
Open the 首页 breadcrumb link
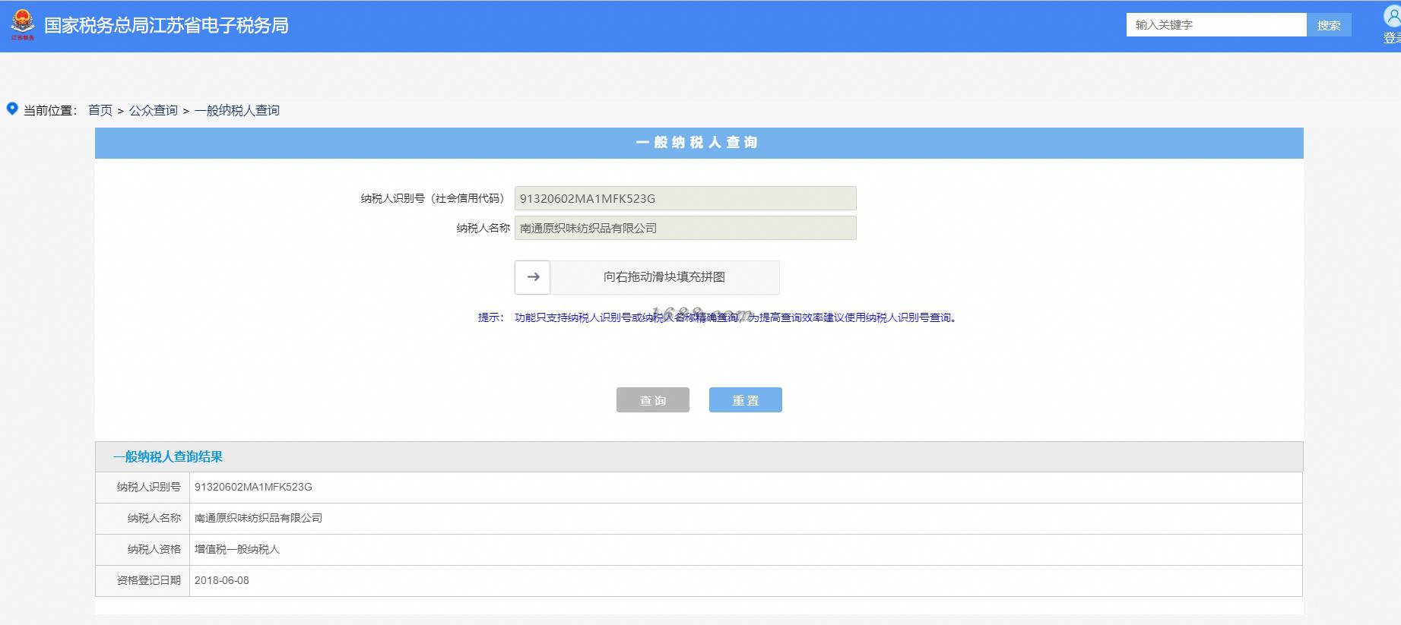(x=100, y=110)
